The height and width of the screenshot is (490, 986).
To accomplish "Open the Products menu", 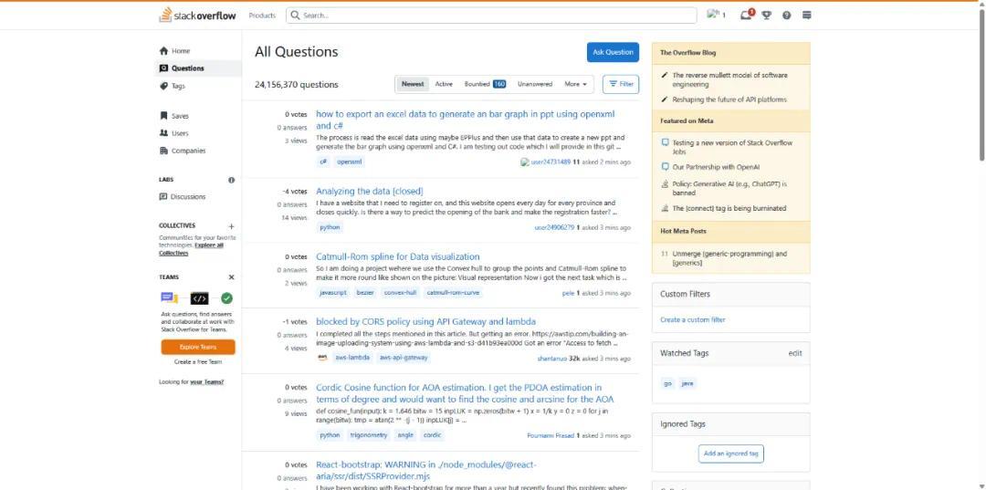I will tap(262, 16).
